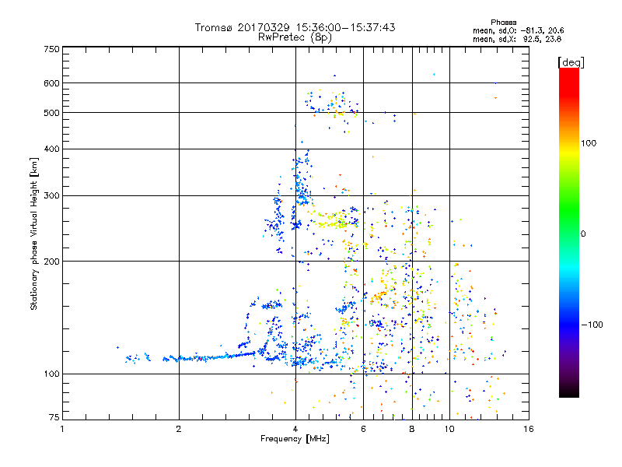Click the colorbar tick label '100'

[589, 143]
